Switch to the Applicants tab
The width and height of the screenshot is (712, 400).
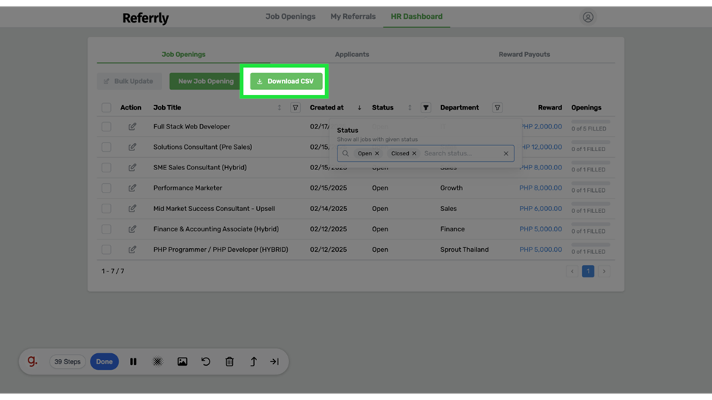pyautogui.click(x=352, y=54)
